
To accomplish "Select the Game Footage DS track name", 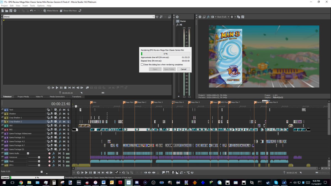I will [x=17, y=149].
